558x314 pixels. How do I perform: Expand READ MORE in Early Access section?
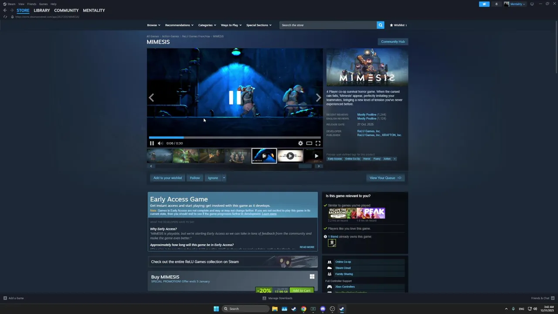[307, 247]
